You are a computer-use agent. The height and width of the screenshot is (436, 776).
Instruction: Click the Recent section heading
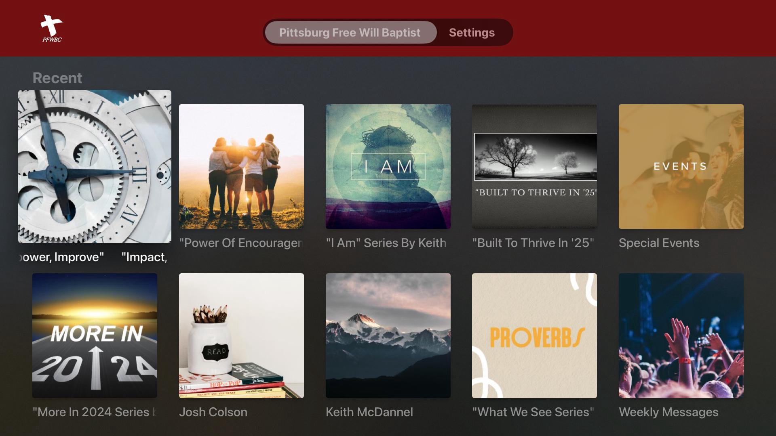57,78
